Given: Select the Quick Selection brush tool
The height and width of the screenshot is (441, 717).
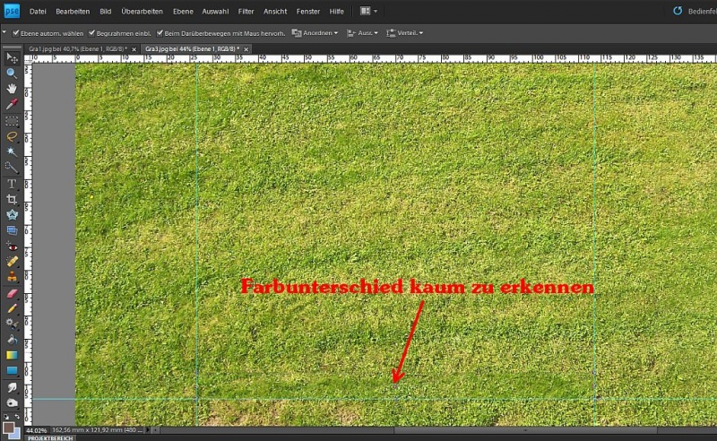Looking at the screenshot, I should click(x=12, y=168).
